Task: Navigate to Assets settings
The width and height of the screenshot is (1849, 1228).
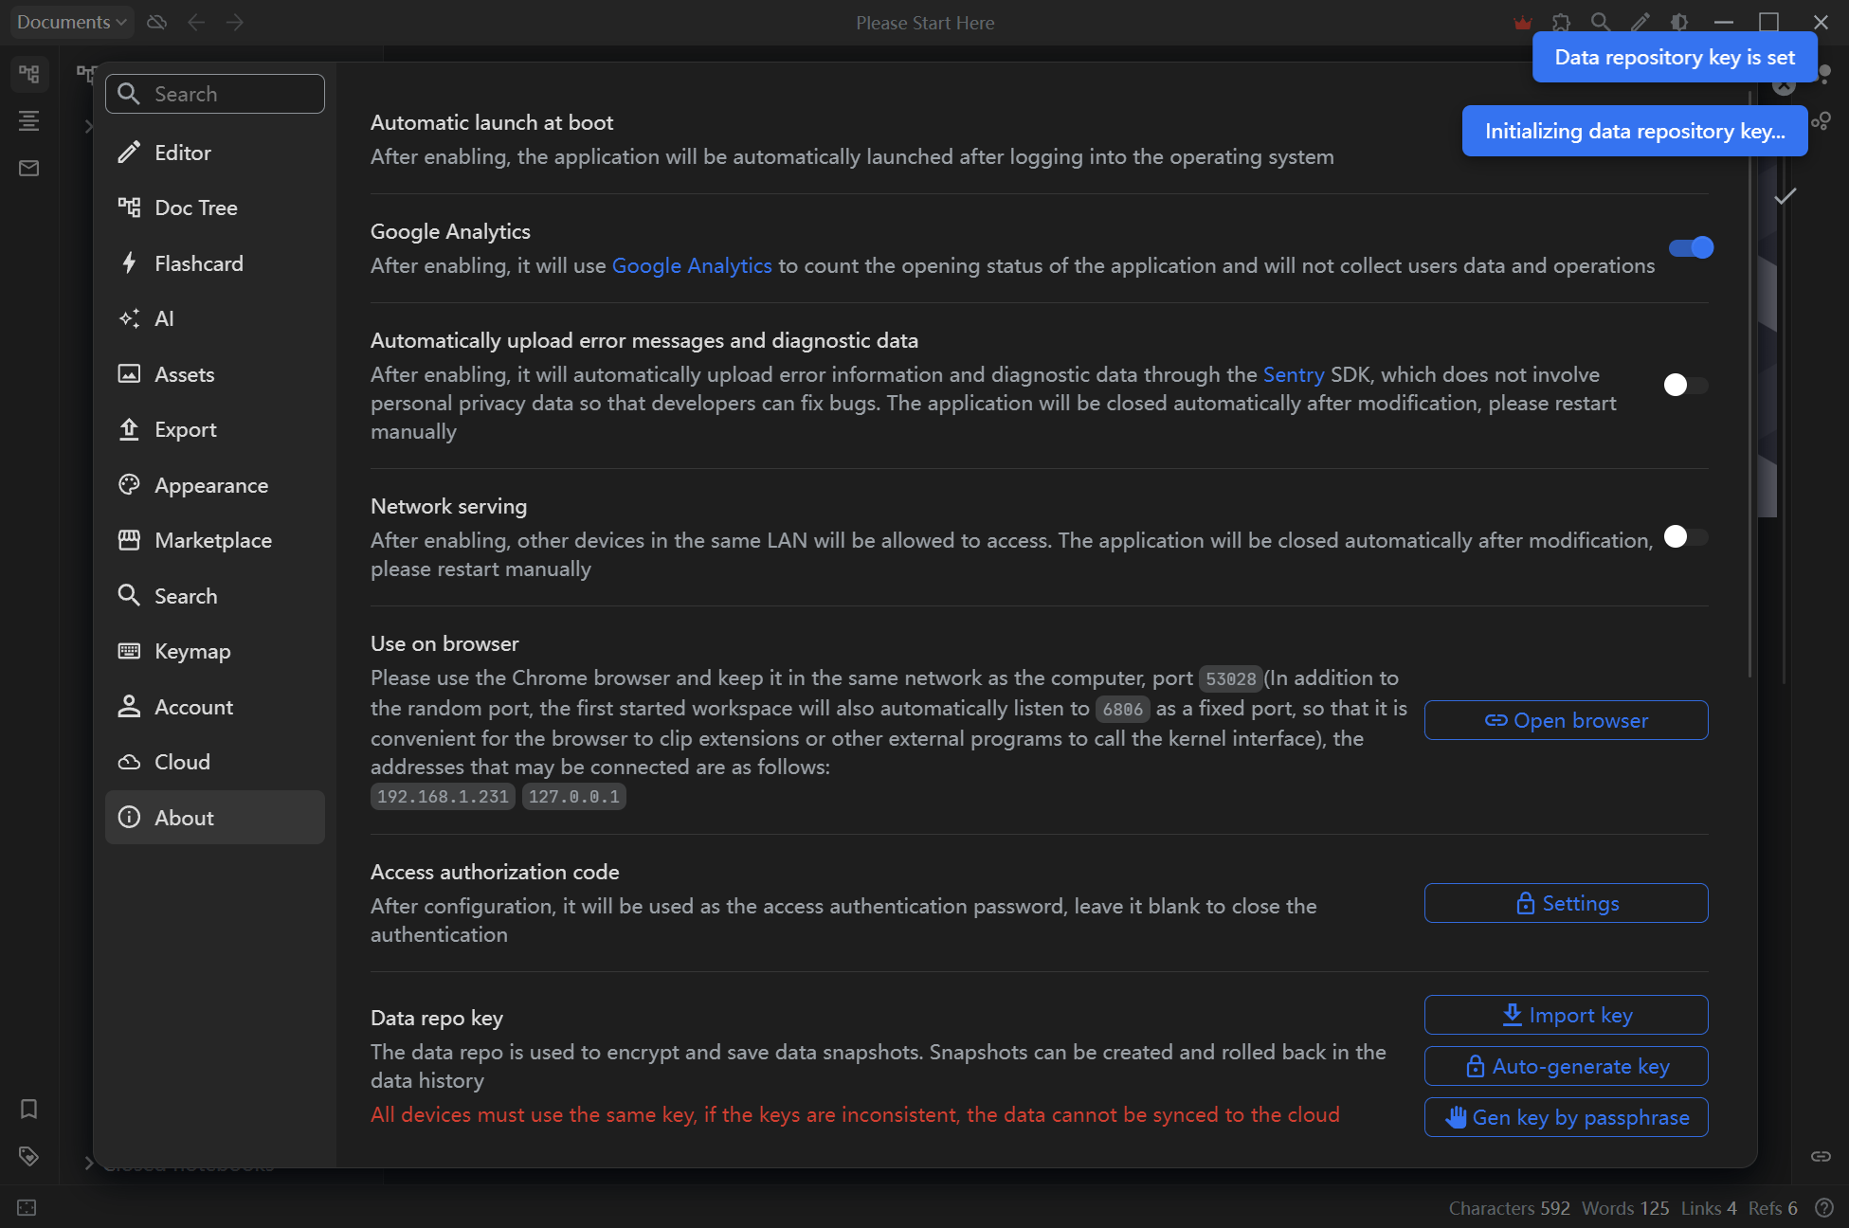Action: 184,372
